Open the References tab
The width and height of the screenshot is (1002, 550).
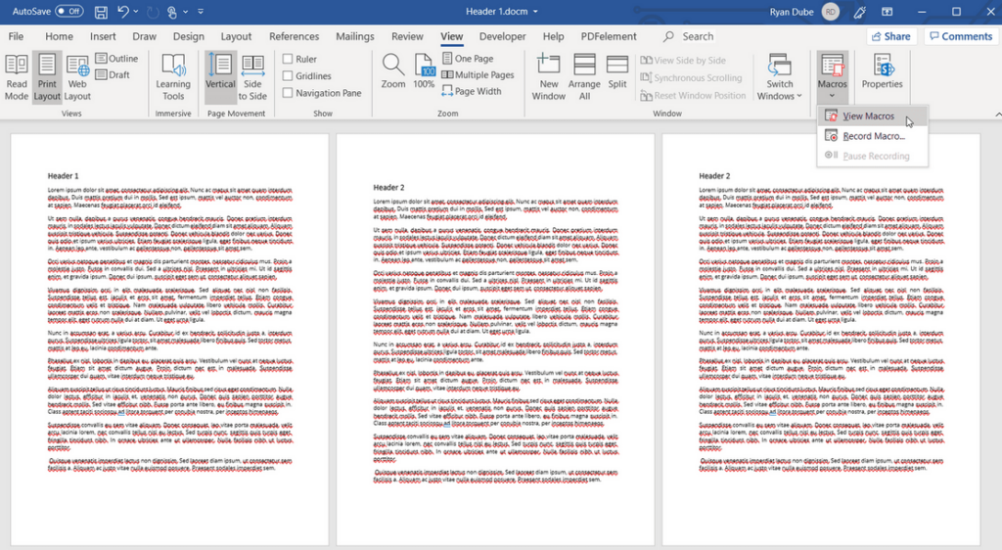[x=294, y=36]
